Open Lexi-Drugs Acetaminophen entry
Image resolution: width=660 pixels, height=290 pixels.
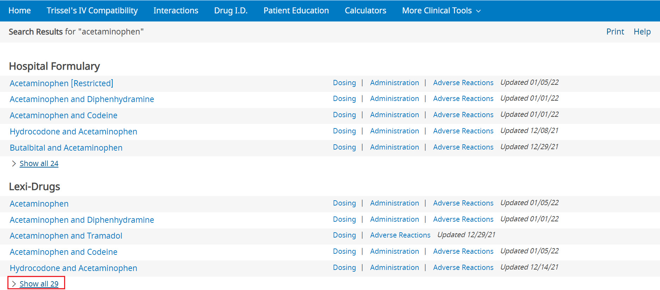[x=39, y=204]
